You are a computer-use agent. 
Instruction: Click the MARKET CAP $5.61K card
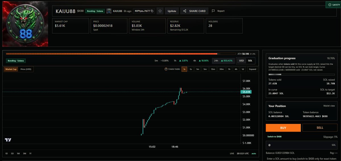click(x=71, y=26)
